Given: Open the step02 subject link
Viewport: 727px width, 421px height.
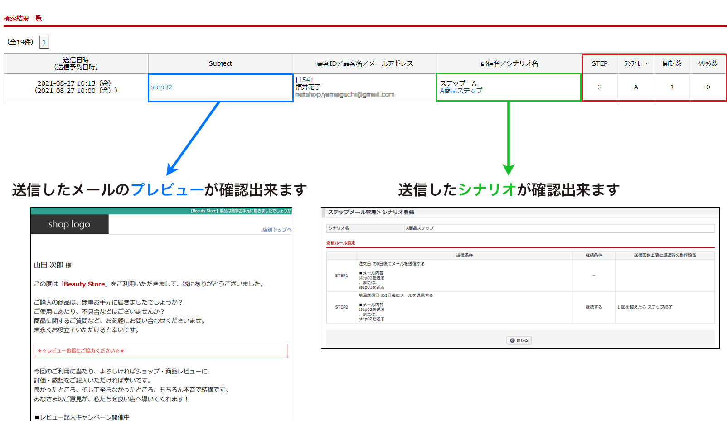Looking at the screenshot, I should click(161, 87).
